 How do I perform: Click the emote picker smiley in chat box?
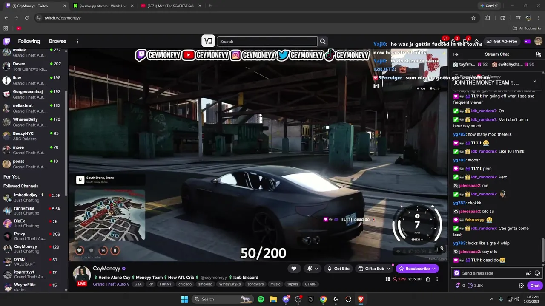pyautogui.click(x=537, y=273)
